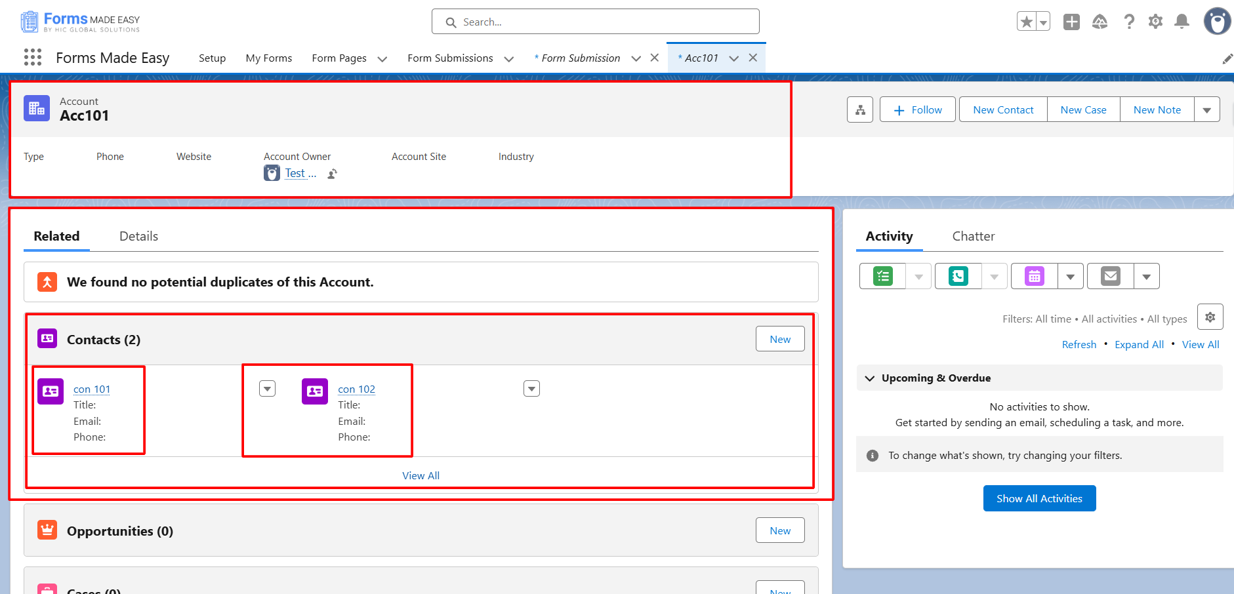Click the new event calendar icon
Viewport: 1234px width, 594px height.
[x=1034, y=276]
